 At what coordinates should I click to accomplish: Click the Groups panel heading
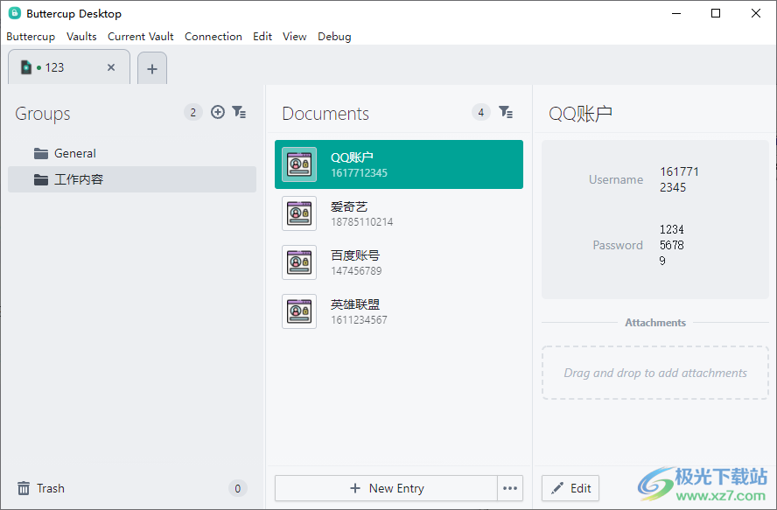43,114
